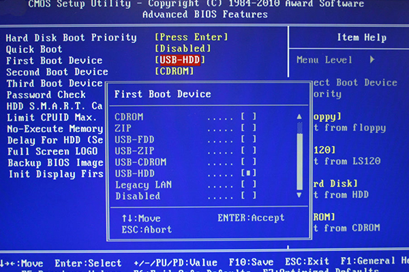Image resolution: width=409 pixels, height=272 pixels.
Task: Select the First Boot Device row
Action: (x=55, y=61)
